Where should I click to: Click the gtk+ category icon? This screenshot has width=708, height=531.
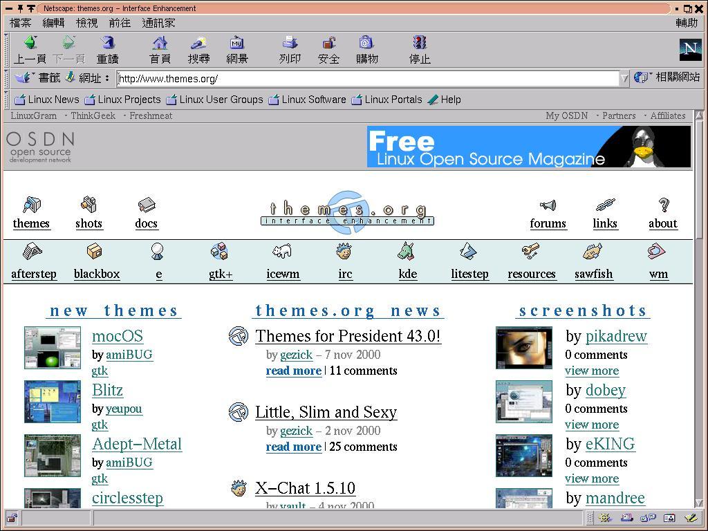(x=219, y=251)
